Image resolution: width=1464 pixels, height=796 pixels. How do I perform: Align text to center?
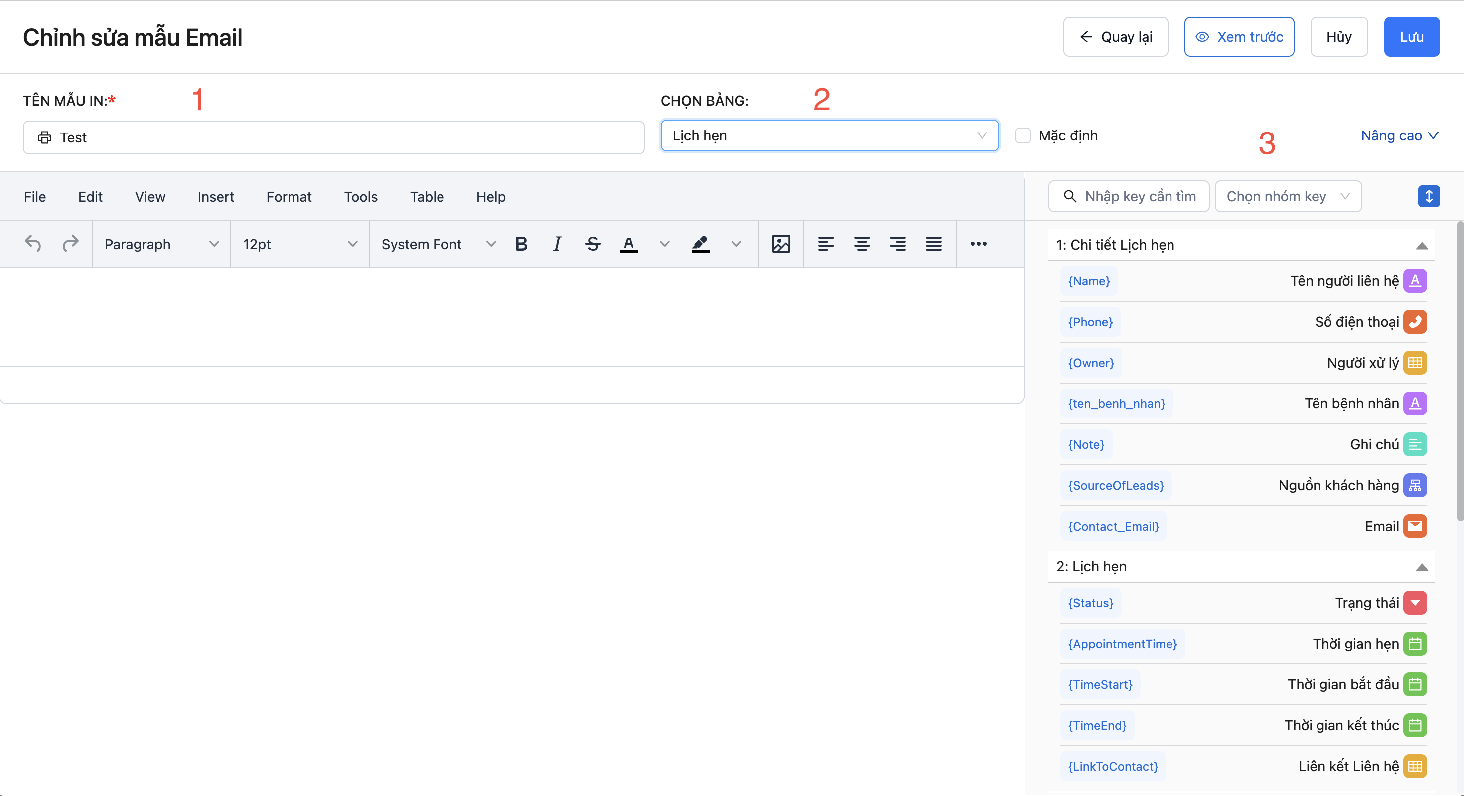click(862, 244)
